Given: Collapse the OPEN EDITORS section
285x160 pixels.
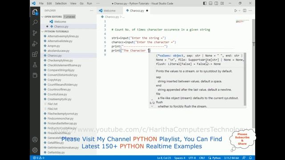Looking at the screenshot, I should [x=53, y=17].
